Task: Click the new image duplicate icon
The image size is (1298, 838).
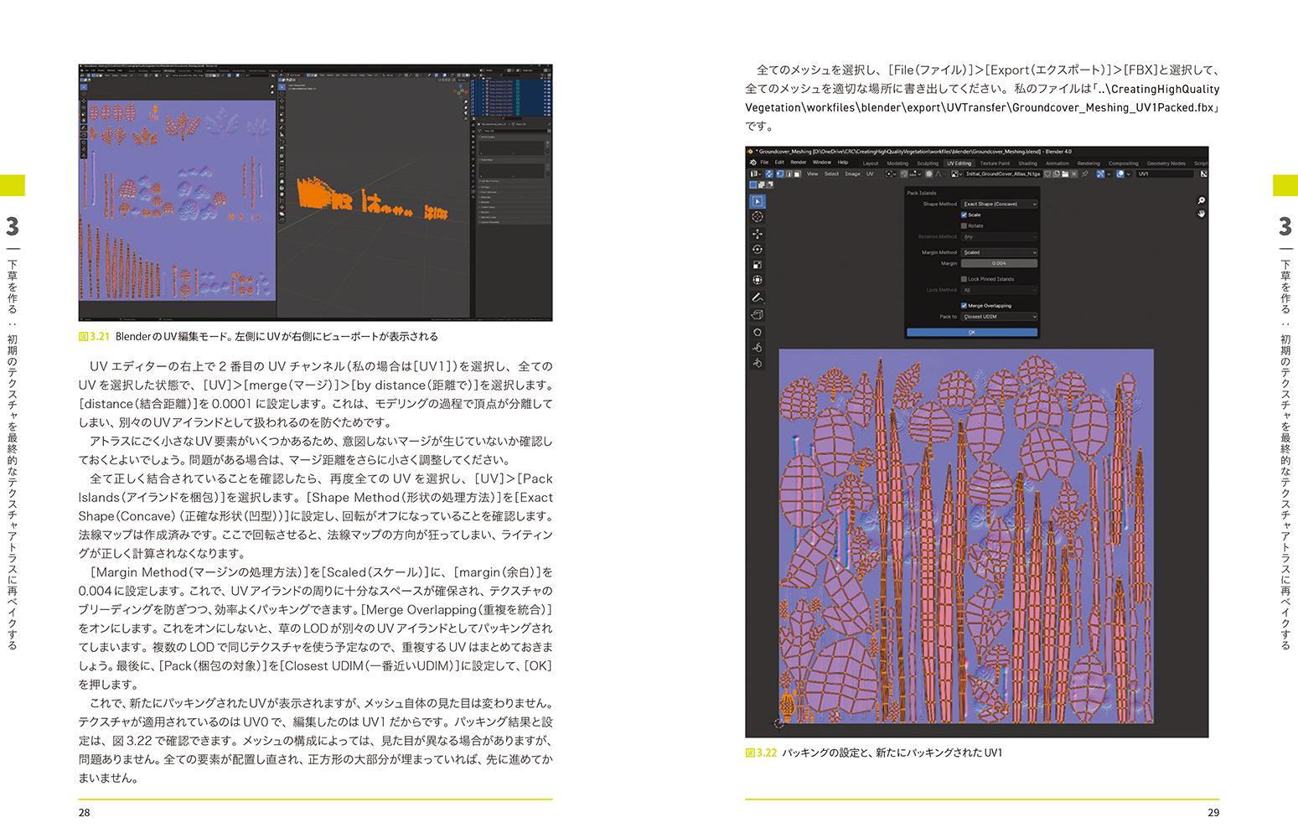Action: [1057, 174]
